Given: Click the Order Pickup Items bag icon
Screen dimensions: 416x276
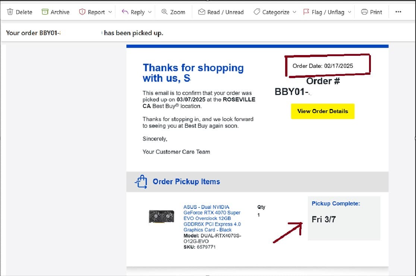Looking at the screenshot, I should (x=141, y=182).
